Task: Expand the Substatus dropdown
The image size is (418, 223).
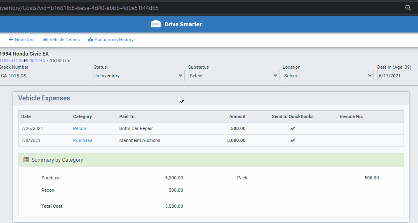Action: [233, 76]
